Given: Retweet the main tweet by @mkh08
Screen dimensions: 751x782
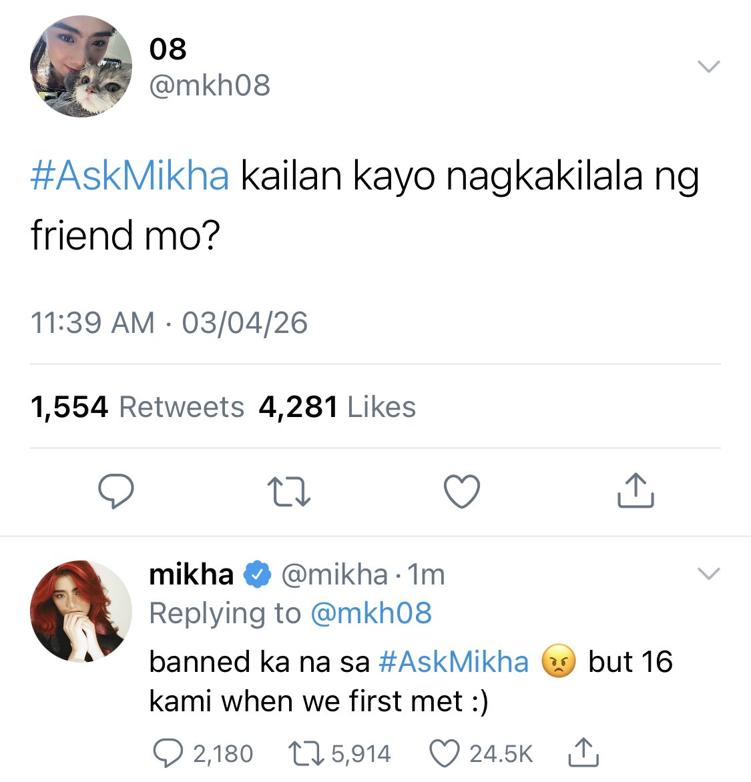Looking at the screenshot, I should [x=289, y=492].
